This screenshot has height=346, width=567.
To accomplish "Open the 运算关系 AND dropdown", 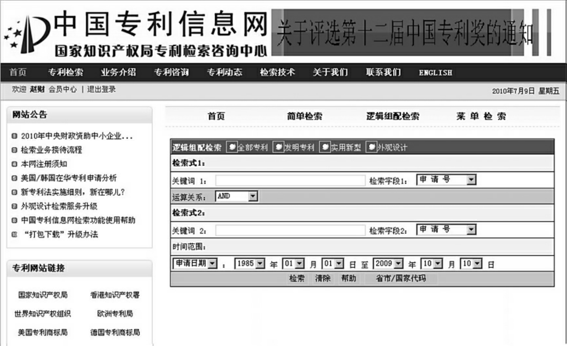I will tap(236, 197).
